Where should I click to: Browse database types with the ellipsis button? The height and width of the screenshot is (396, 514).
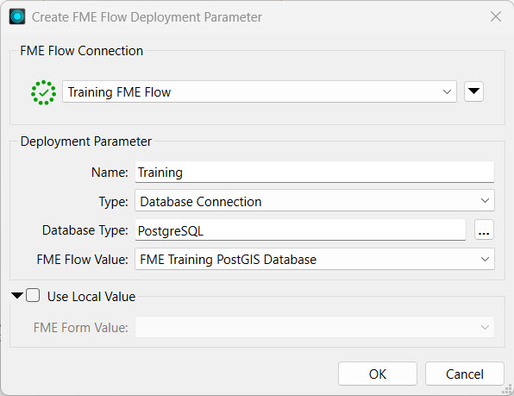pyautogui.click(x=484, y=230)
